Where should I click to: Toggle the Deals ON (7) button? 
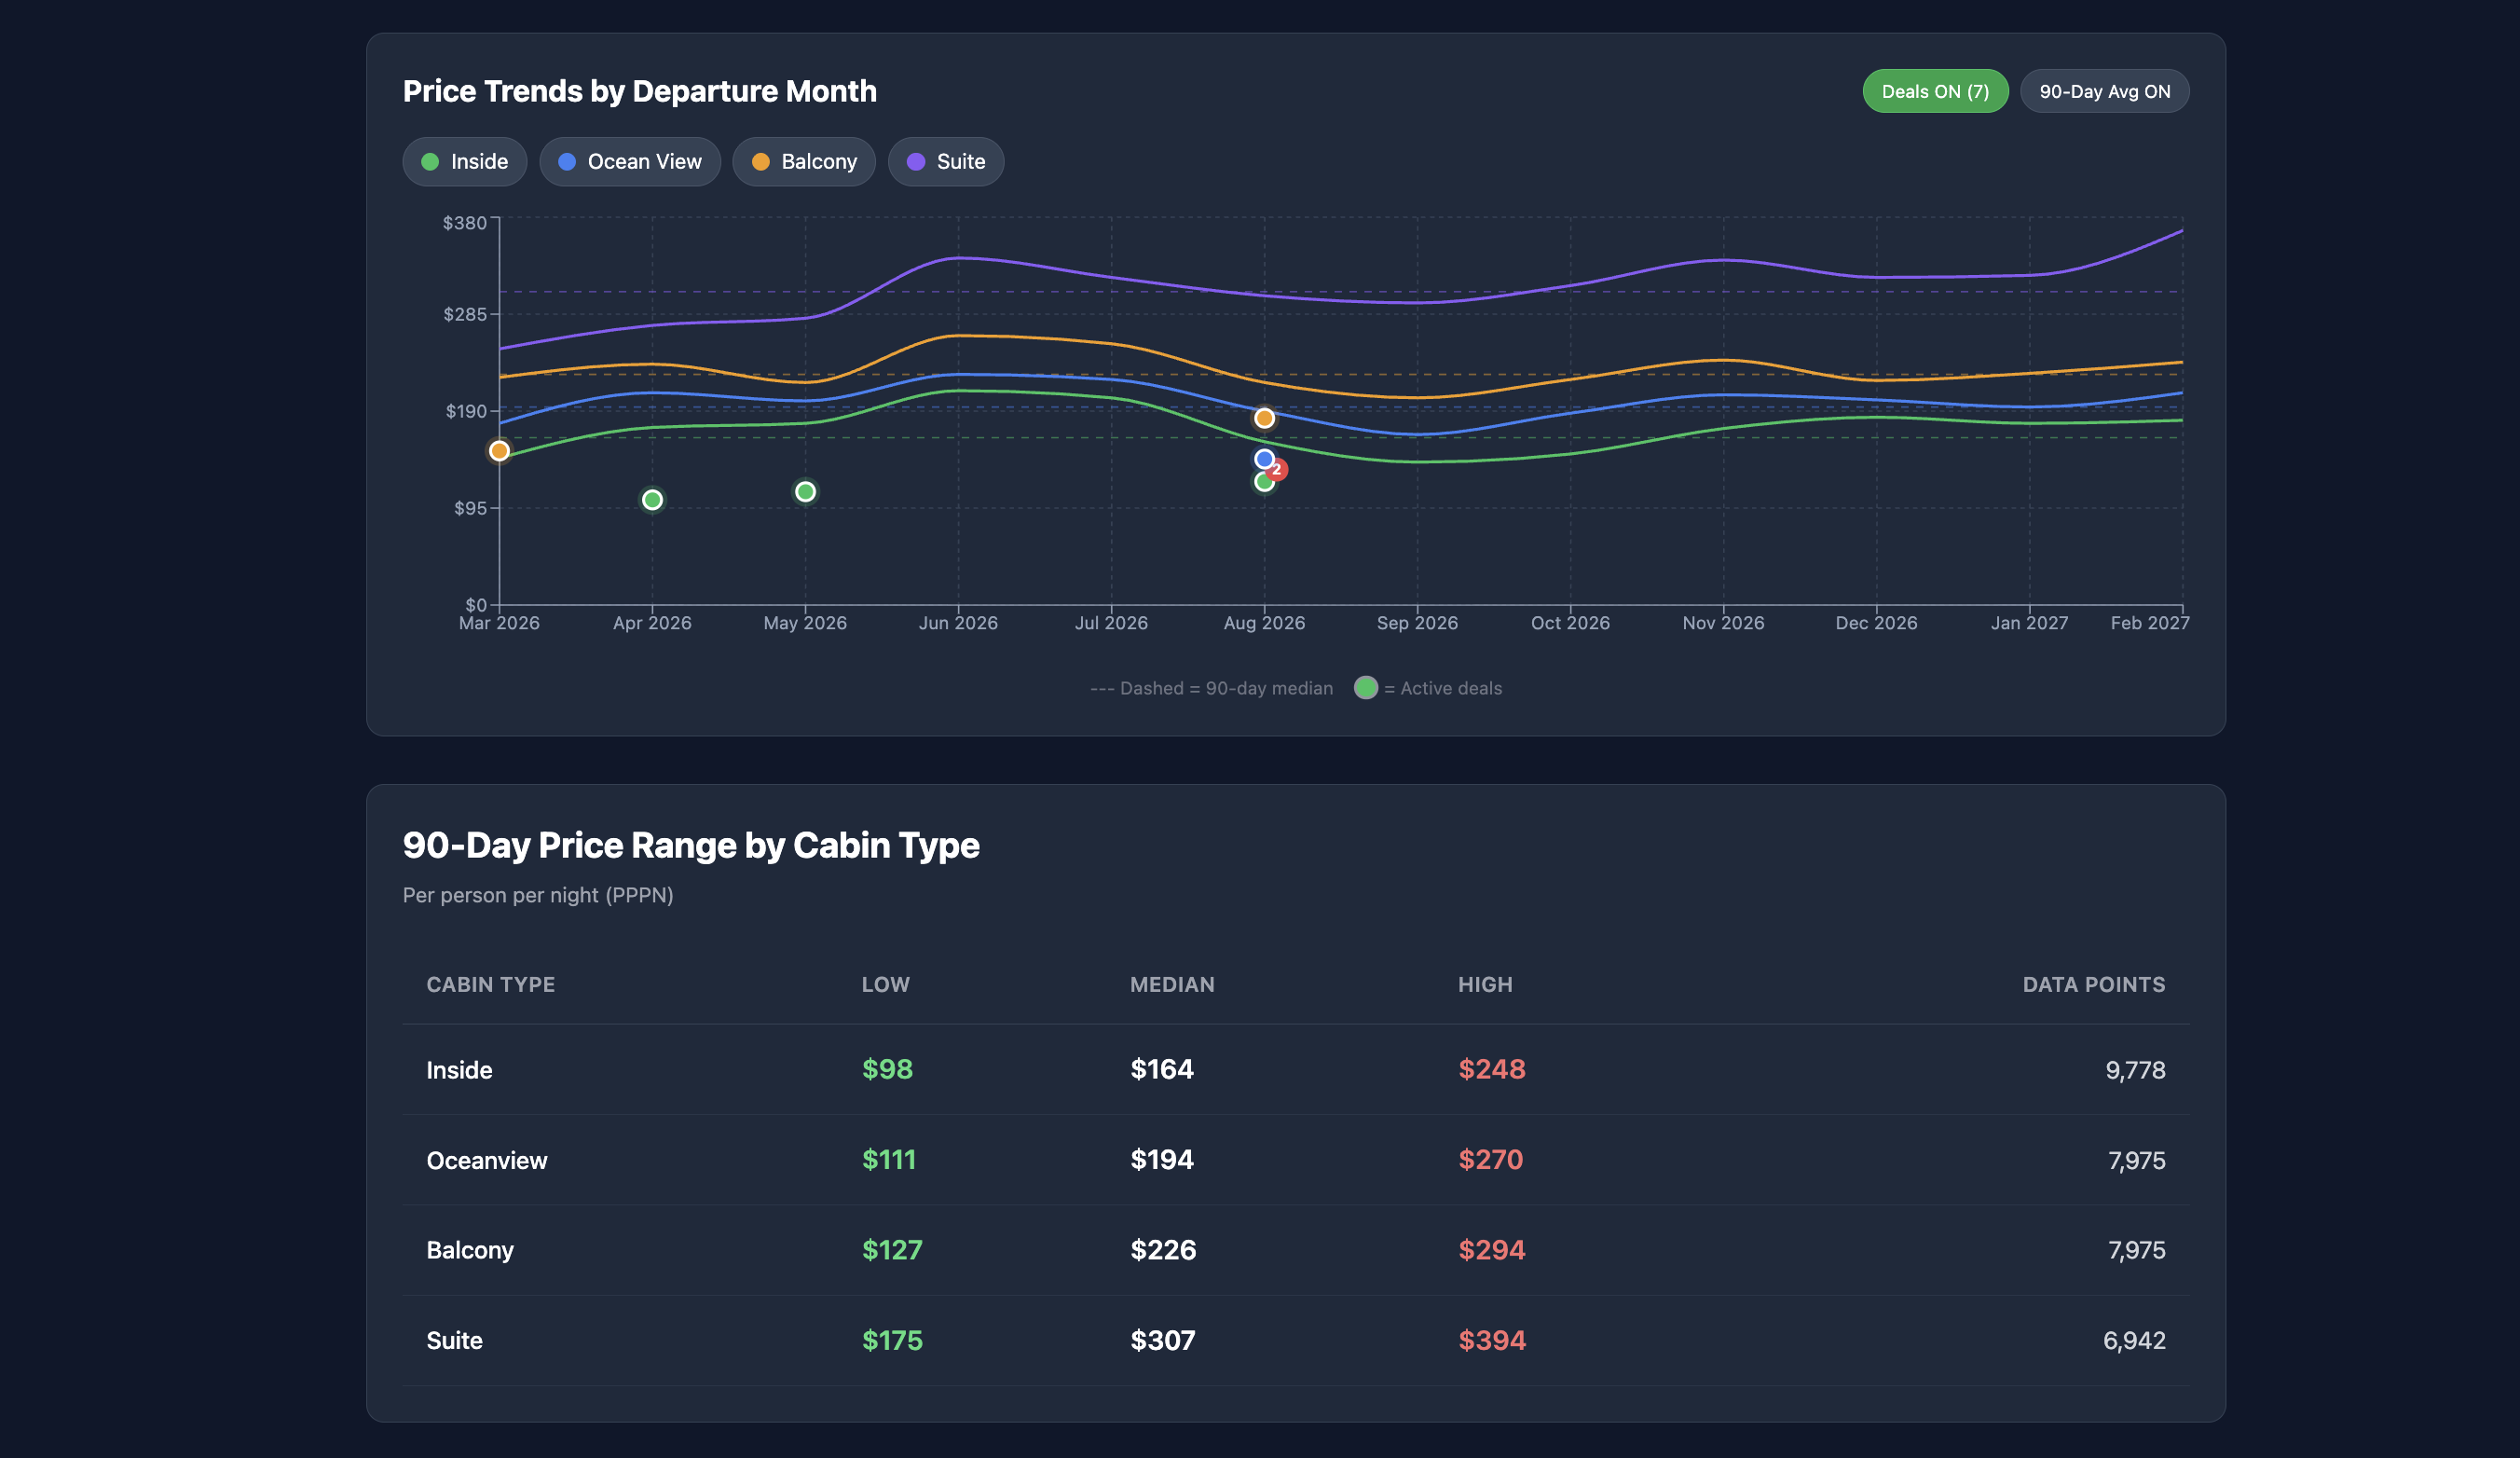[1934, 91]
